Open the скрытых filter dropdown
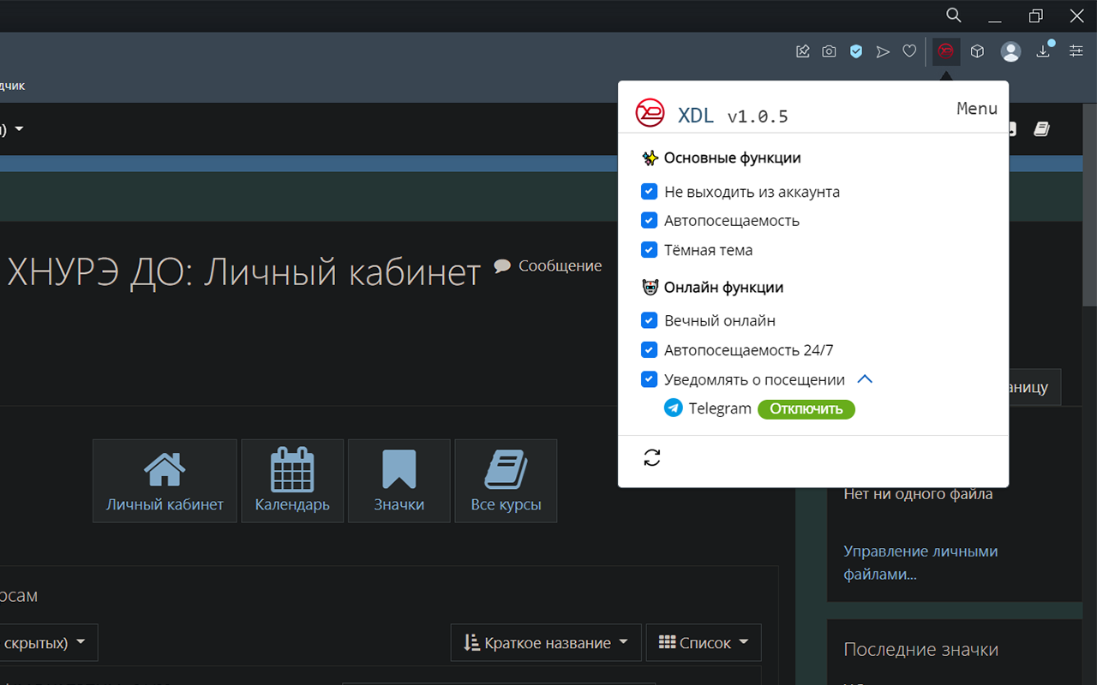This screenshot has height=685, width=1097. 47,642
